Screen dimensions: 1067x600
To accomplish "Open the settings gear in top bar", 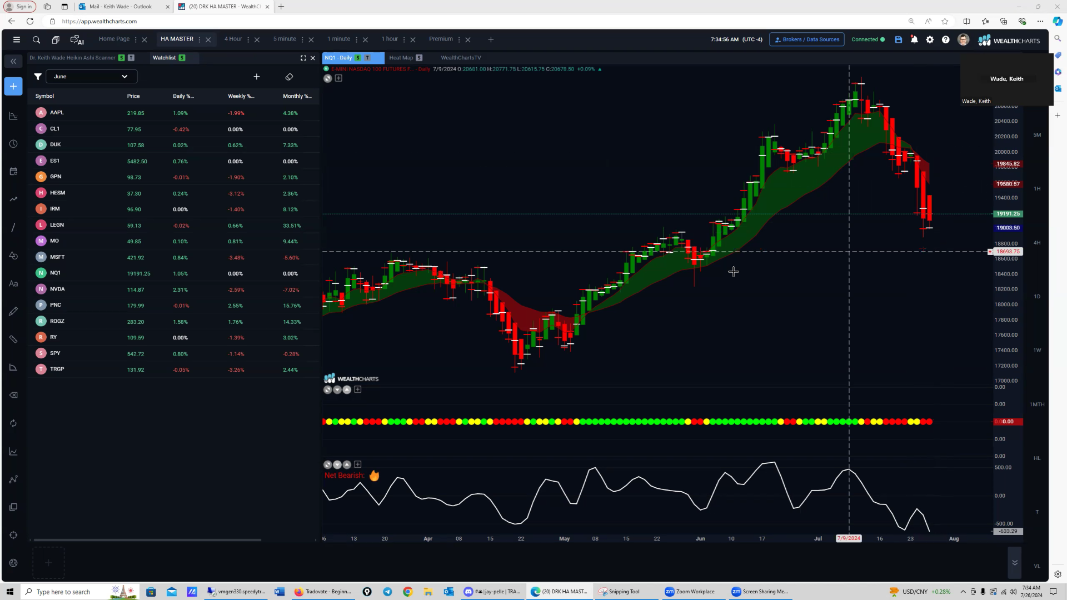I will click(930, 39).
